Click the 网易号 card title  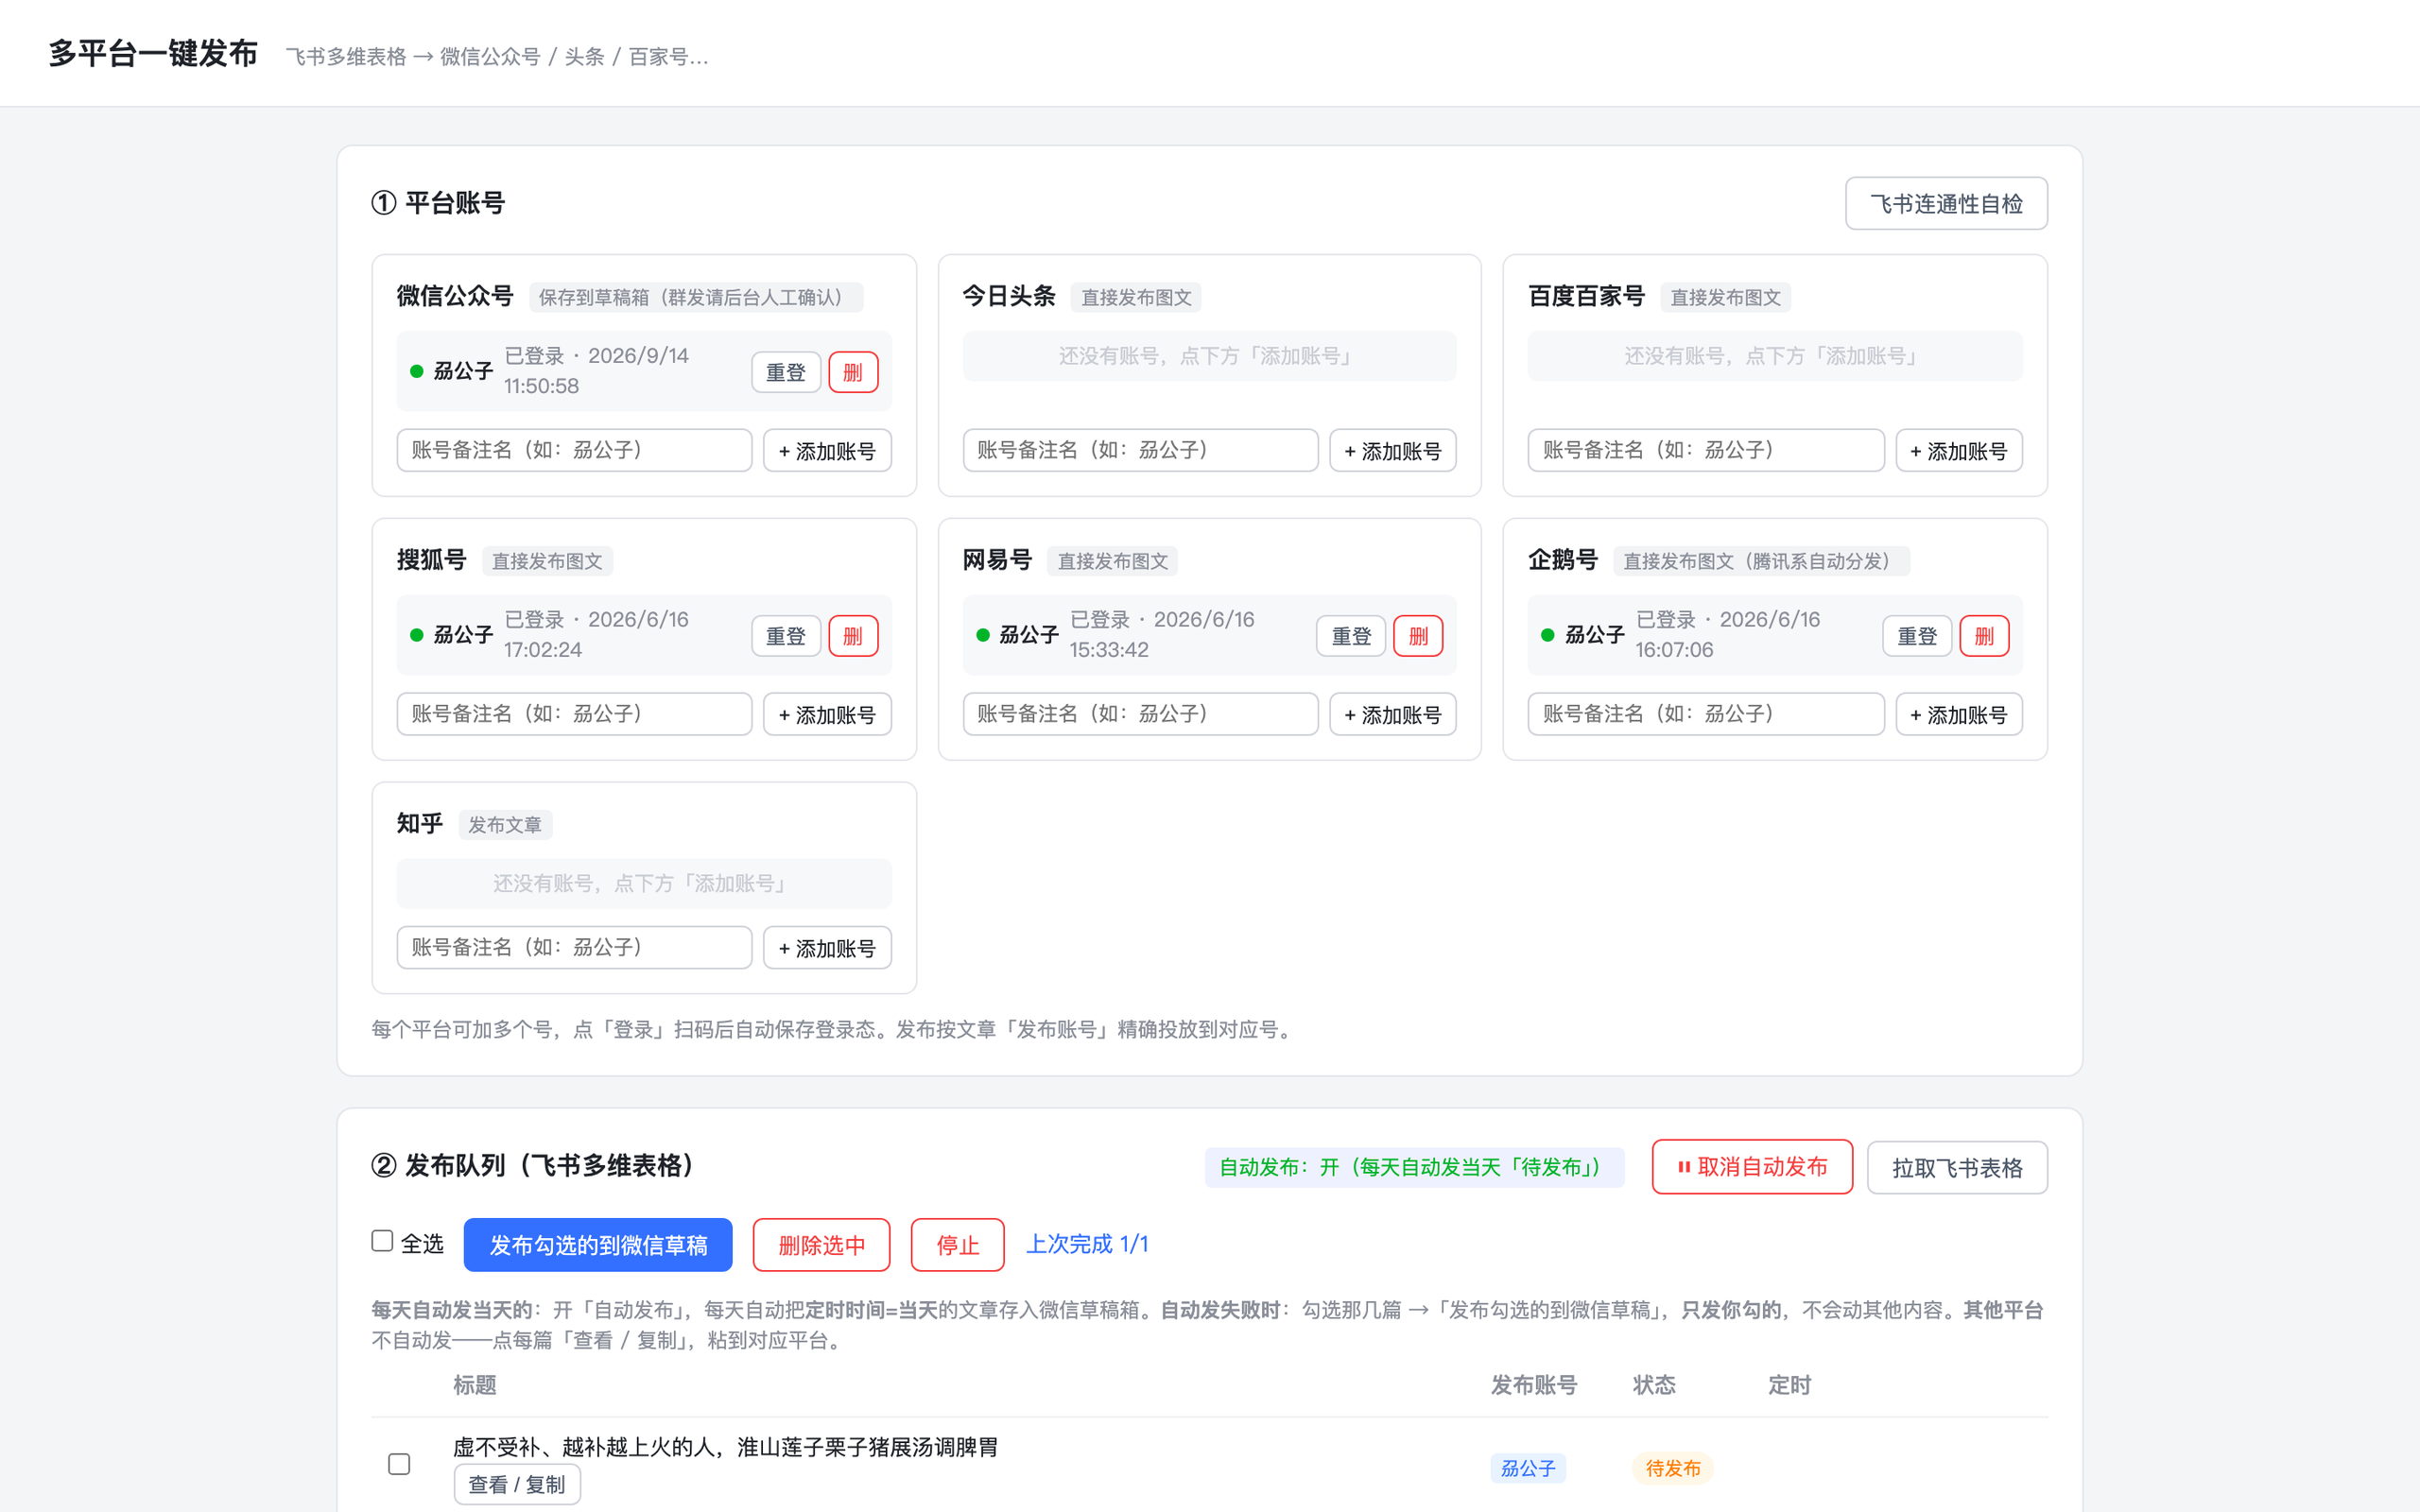(x=997, y=560)
